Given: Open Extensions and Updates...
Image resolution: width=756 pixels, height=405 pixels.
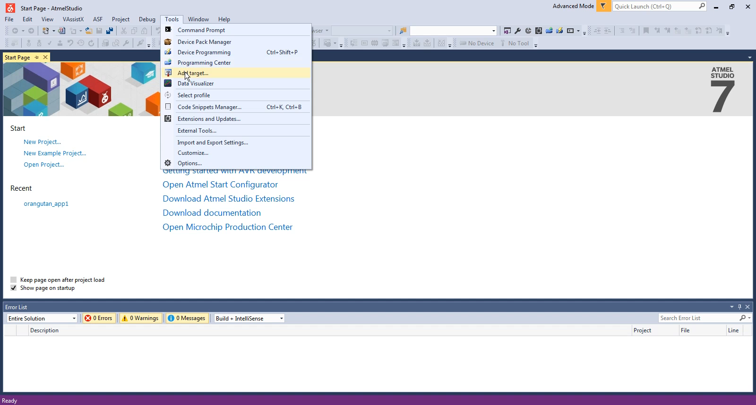Looking at the screenshot, I should click(x=236, y=118).
